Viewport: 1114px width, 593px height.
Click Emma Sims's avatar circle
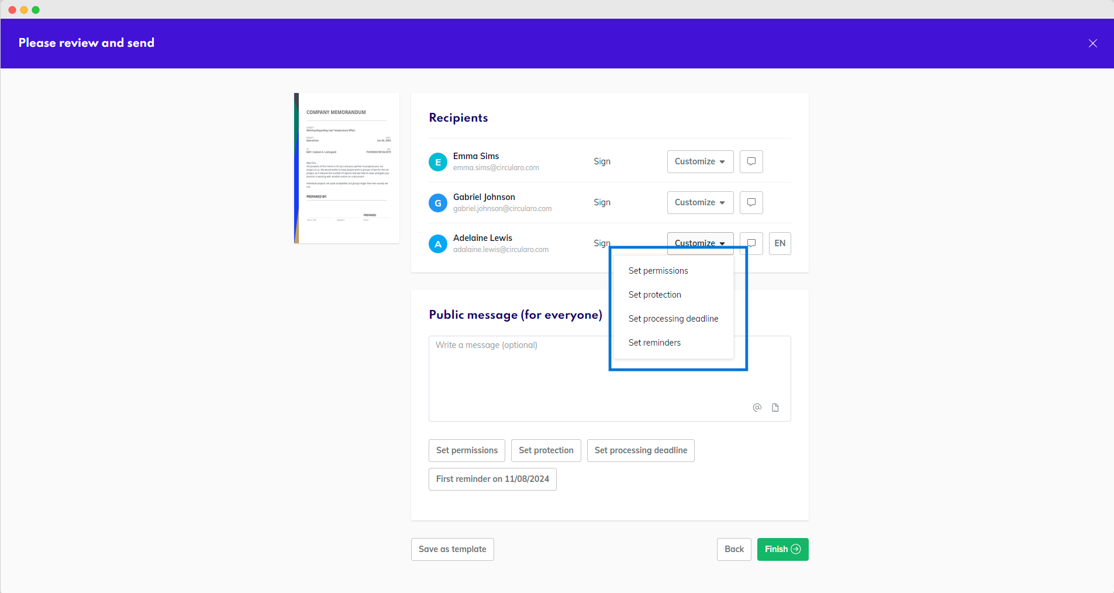(x=437, y=161)
